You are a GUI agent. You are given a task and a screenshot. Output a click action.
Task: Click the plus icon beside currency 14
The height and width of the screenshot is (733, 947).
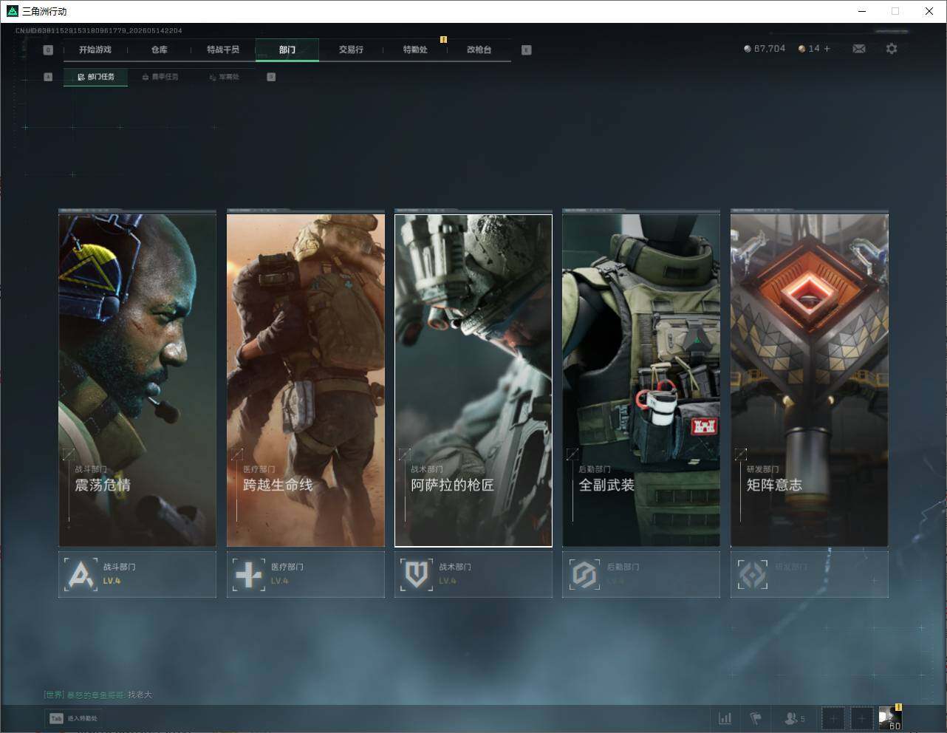827,49
